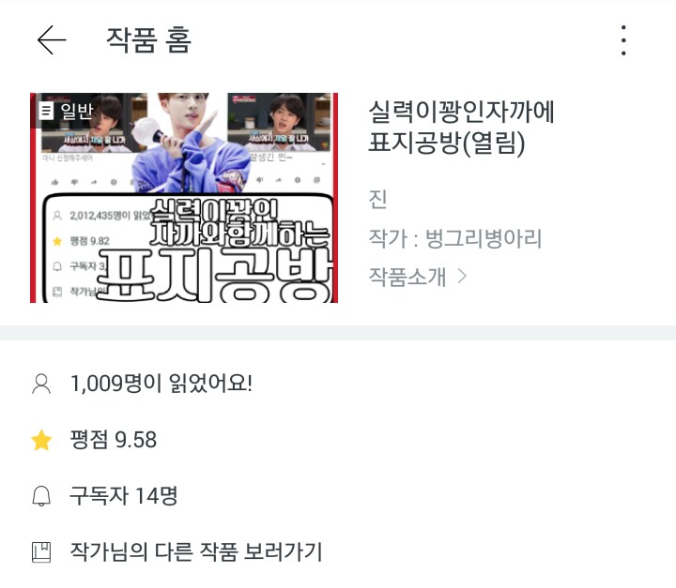Tap the back arrow icon

pyautogui.click(x=52, y=40)
